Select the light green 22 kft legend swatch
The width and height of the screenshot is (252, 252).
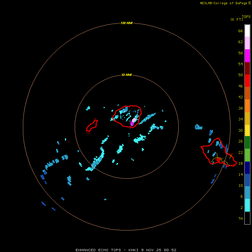click(247, 155)
